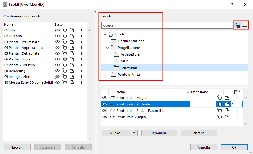Collapse the Lucidi root folder
Viewport: 253px width, 154px height.
coord(105,35)
